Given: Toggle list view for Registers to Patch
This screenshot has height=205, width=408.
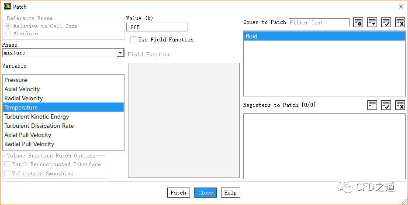Looking at the screenshot, I should (372, 105).
